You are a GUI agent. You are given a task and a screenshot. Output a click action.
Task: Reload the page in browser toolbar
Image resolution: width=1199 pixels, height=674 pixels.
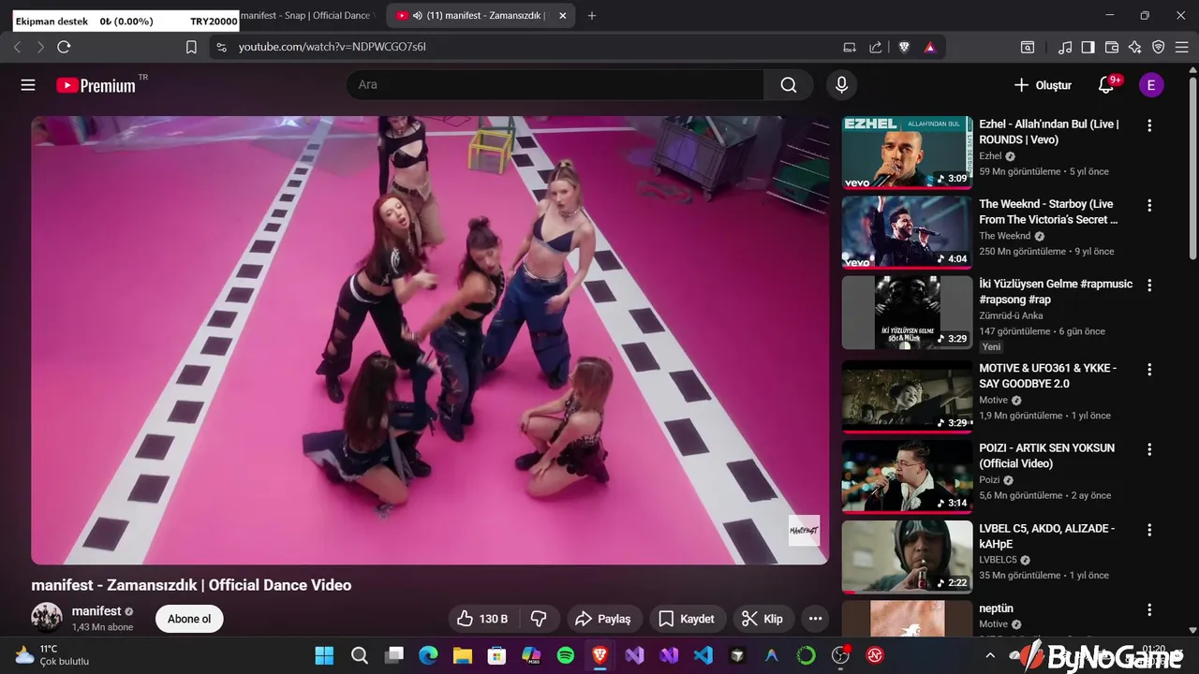coord(64,47)
